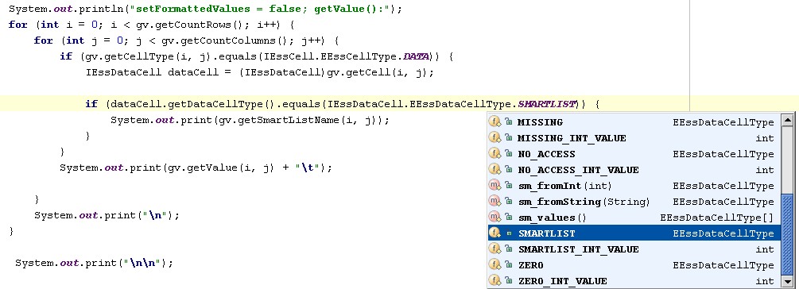Screen dimensions: 799x289
Task: Choose the MISSING_INT_VALUE completion entry
Action: point(634,138)
